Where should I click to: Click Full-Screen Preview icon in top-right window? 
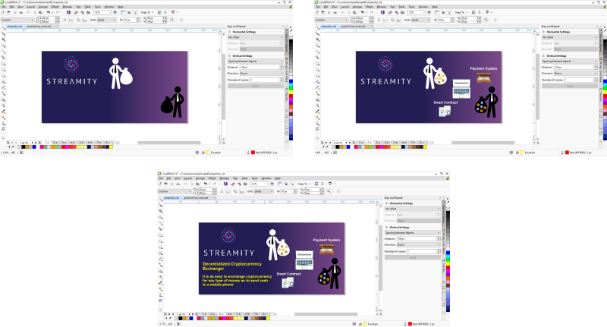pyautogui.click(x=429, y=12)
